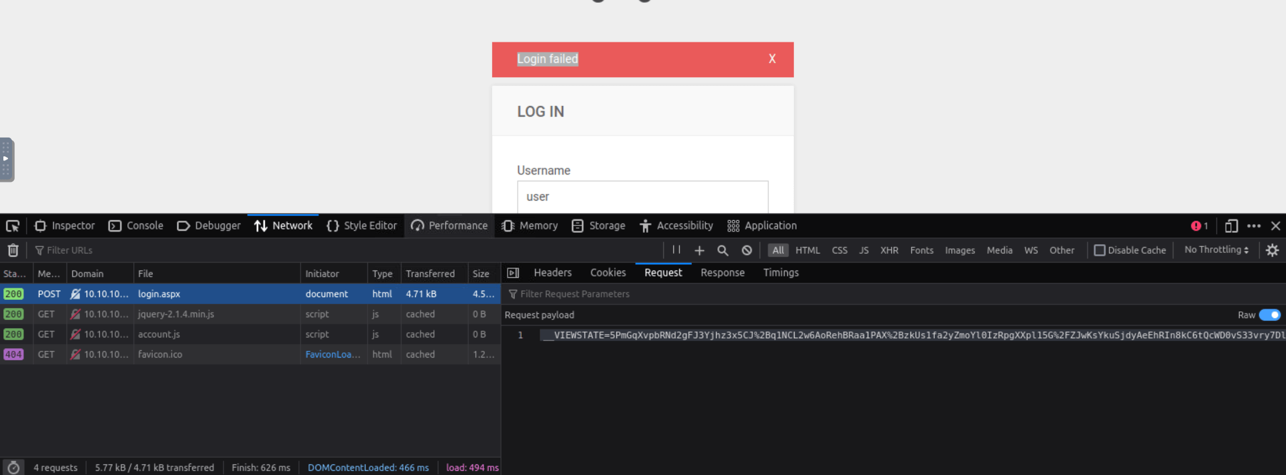Enable the Disable Cache checkbox
Viewport: 1286px width, 475px height.
pos(1100,250)
